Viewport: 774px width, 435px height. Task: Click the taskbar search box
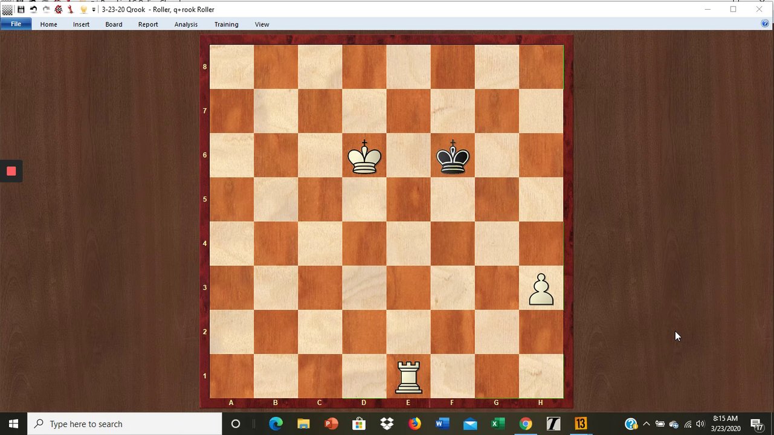point(124,424)
